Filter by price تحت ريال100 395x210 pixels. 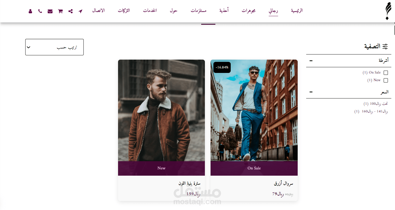point(376,104)
